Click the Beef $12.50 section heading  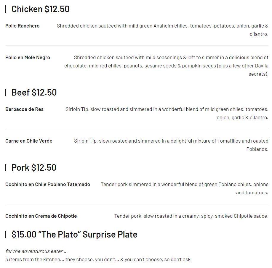(34, 92)
